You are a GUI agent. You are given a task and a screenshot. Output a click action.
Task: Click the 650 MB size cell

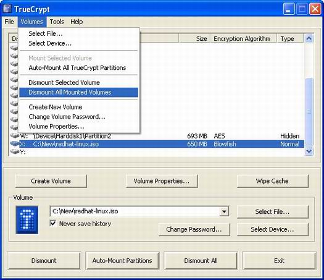coord(197,144)
